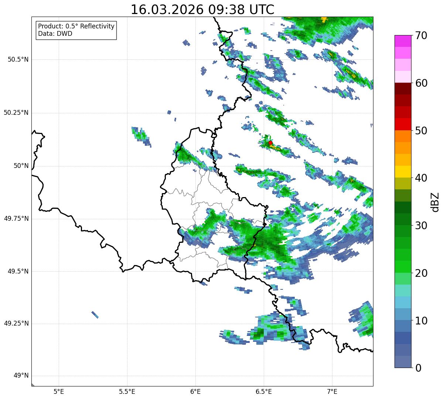This screenshot has height=399, width=444.
Task: Click the latitude label "50°N"
Action: 21,166
